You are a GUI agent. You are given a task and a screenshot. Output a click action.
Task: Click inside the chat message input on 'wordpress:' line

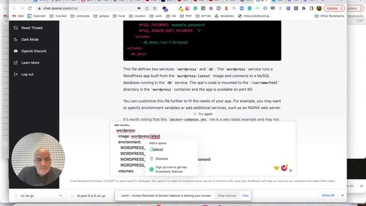(126, 130)
